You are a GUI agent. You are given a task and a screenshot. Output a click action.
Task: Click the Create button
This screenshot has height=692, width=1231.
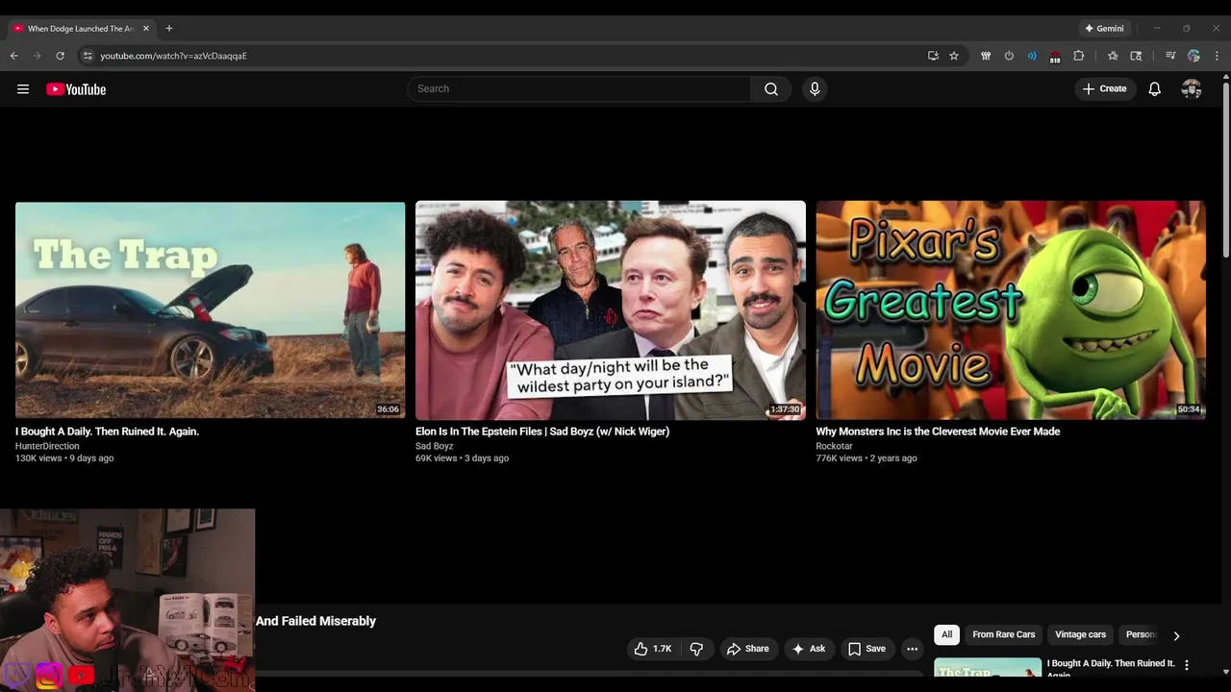pos(1104,89)
